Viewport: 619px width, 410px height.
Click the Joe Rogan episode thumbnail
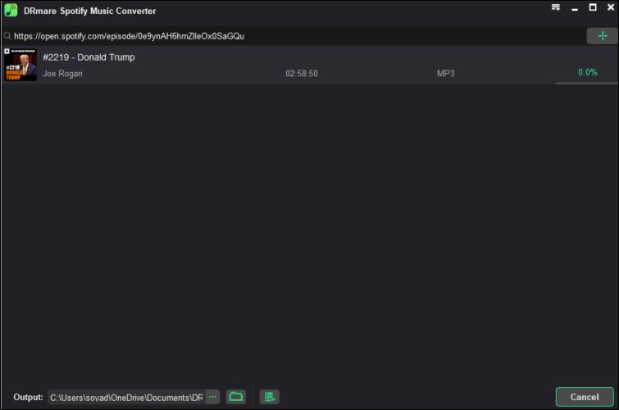tap(20, 65)
